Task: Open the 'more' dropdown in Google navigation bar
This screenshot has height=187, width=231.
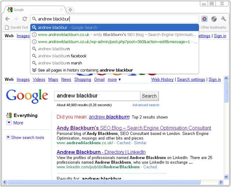Action: point(114,79)
